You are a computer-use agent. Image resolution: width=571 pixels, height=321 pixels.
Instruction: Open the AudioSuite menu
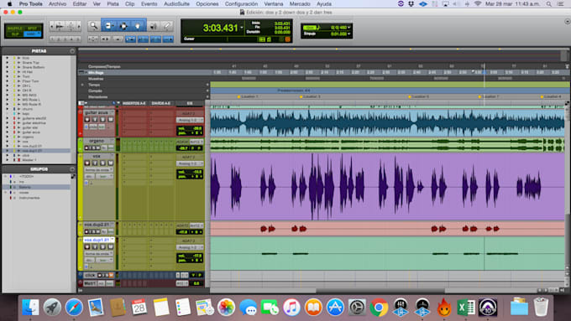(x=176, y=3)
